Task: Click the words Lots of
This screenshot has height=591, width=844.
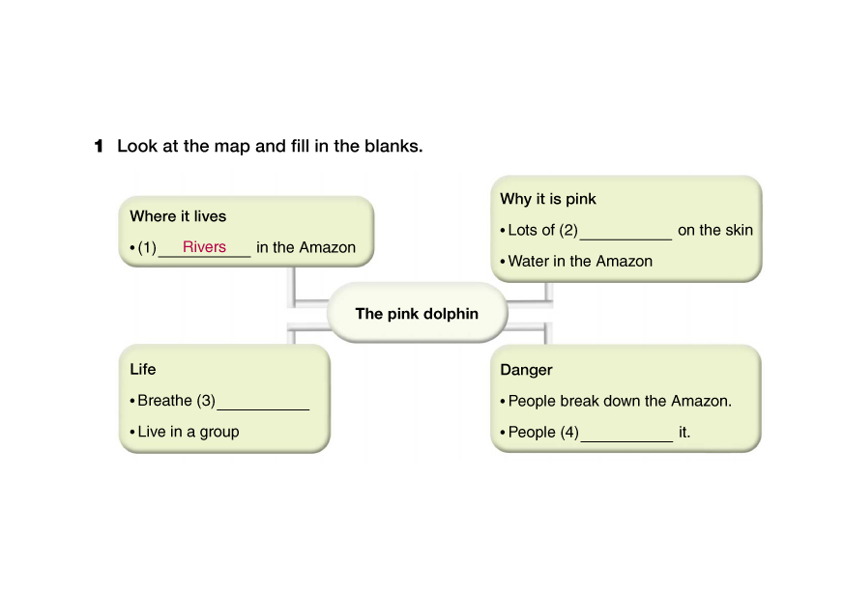Action: (531, 230)
